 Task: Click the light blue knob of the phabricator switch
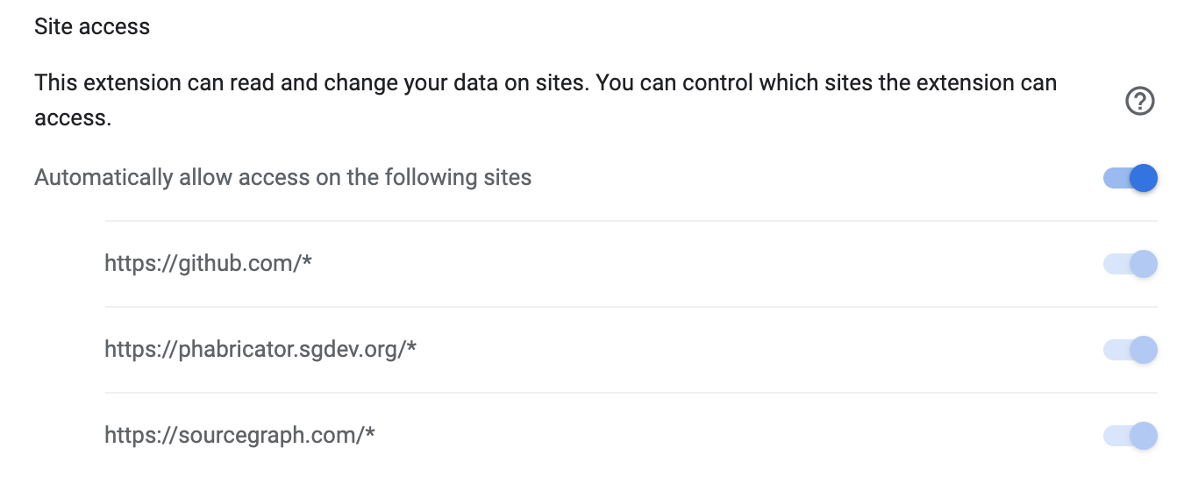[1144, 350]
